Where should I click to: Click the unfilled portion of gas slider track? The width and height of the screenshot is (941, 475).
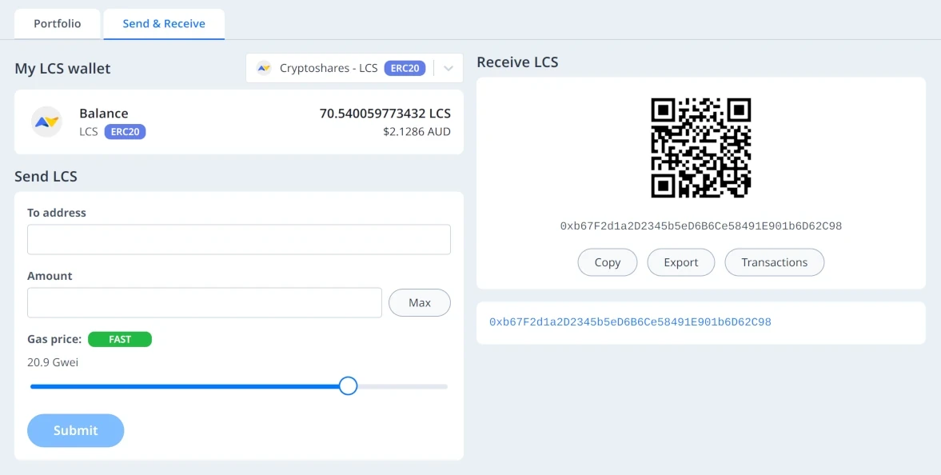403,386
